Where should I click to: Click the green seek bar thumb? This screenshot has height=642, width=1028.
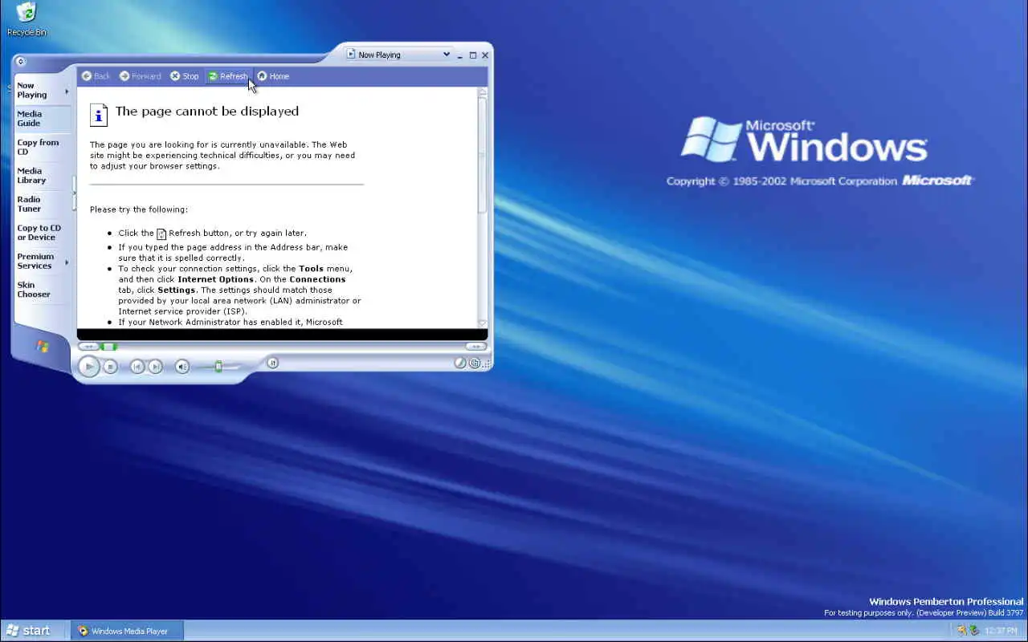pyautogui.click(x=109, y=347)
